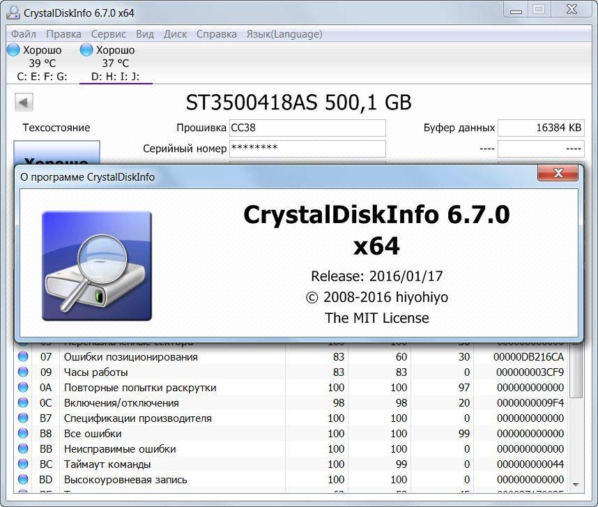Screen dimensions: 598x507
Task: Select the Часы работы attribute row
Action: [x=291, y=372]
